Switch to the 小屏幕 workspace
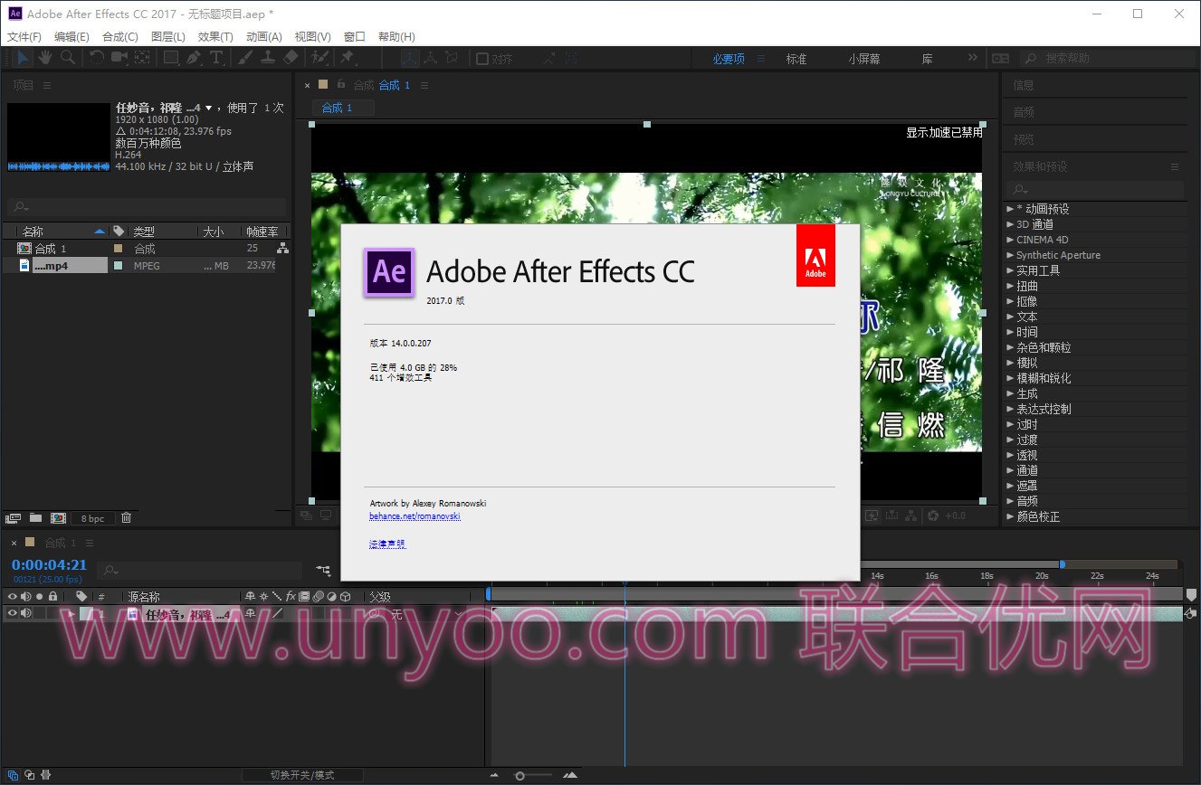This screenshot has height=785, width=1201. pyautogui.click(x=864, y=59)
